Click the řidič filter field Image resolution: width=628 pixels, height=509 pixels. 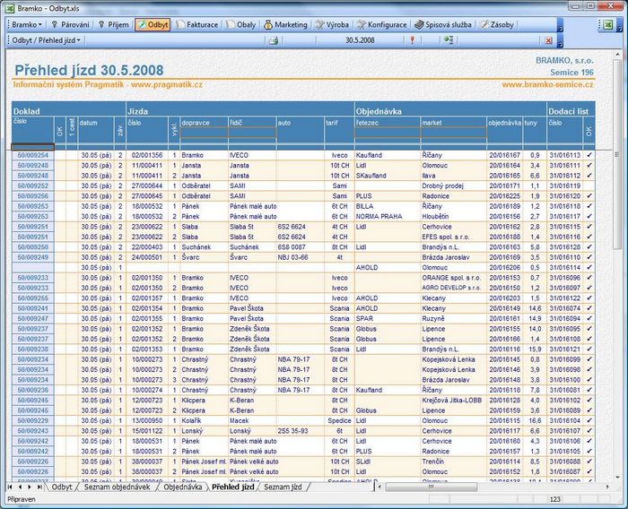252,133
